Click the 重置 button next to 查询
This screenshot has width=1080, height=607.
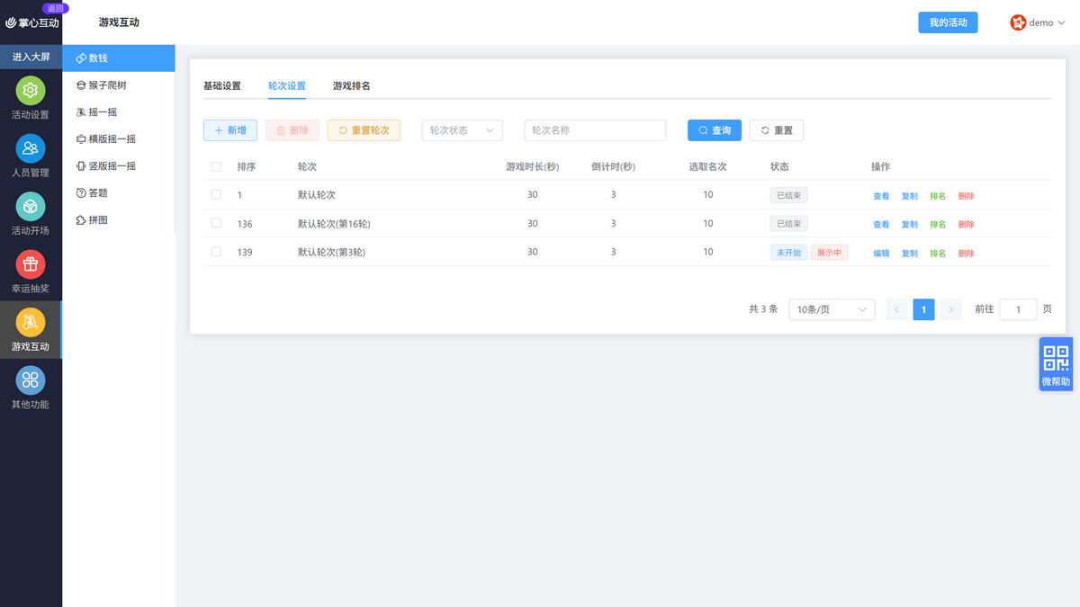(777, 130)
